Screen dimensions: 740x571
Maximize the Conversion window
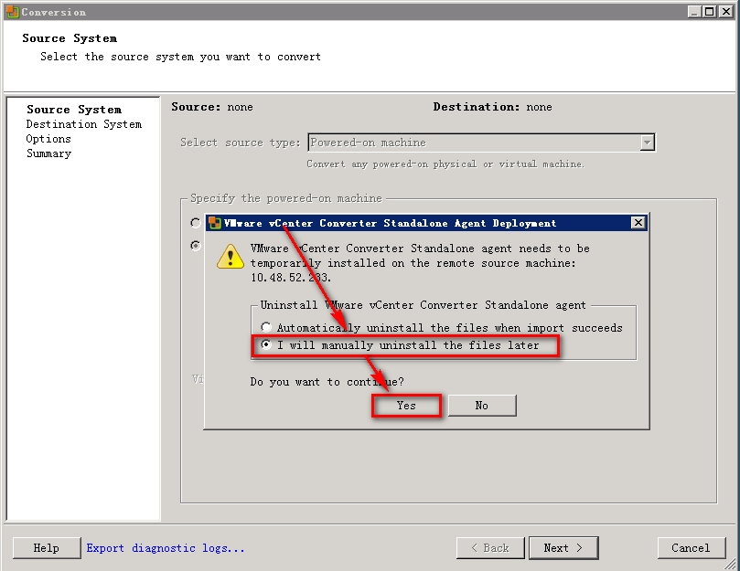(709, 12)
